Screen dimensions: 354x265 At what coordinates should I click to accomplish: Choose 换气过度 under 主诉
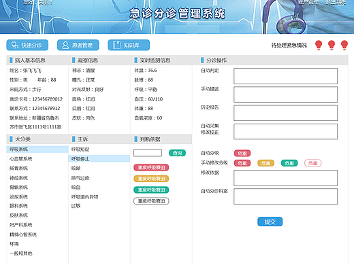(x=80, y=178)
